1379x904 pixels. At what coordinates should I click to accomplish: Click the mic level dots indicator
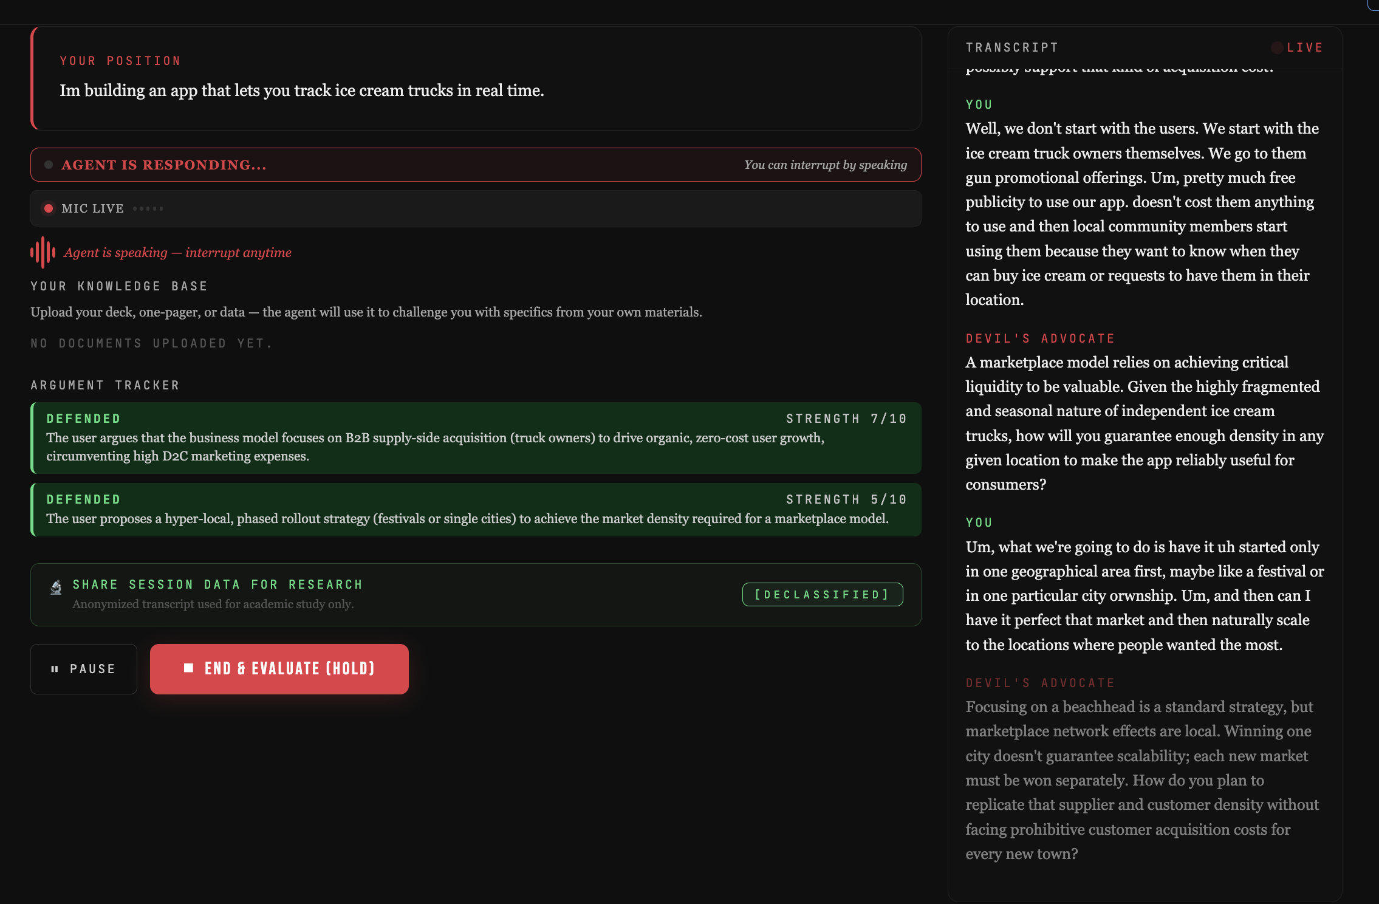click(148, 208)
